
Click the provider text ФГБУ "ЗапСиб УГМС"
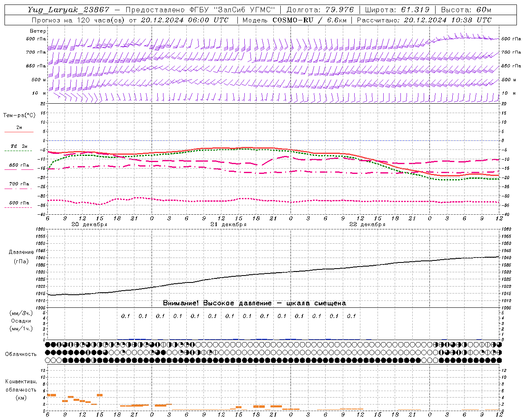point(232,10)
